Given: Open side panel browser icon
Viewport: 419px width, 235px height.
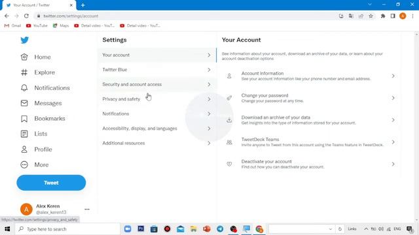Looking at the screenshot, I should click(393, 16).
